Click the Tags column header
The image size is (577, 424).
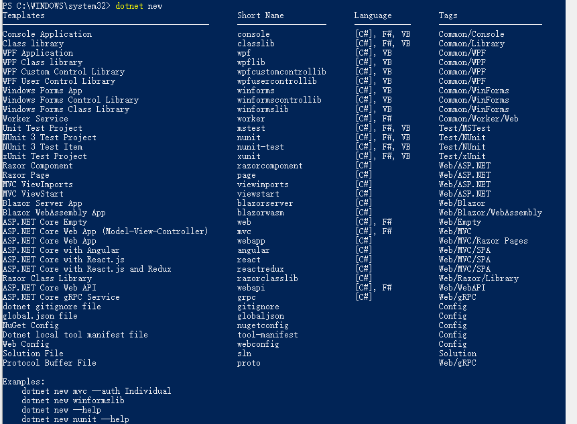pyautogui.click(x=448, y=15)
